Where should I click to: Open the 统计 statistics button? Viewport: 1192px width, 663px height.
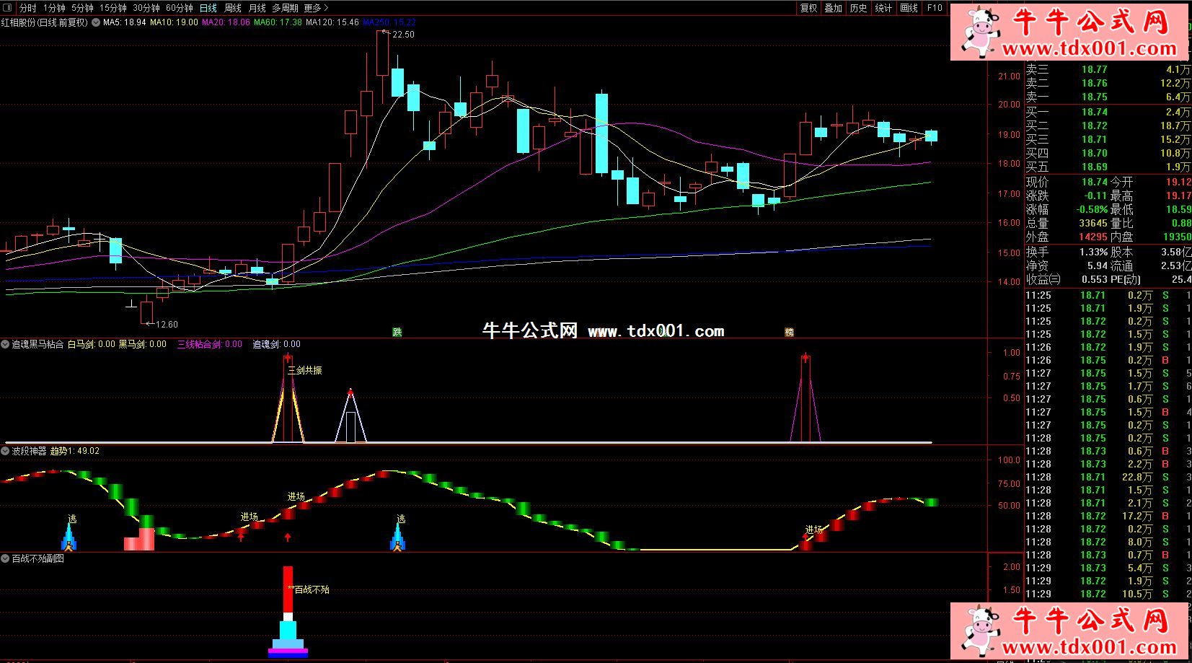(883, 8)
